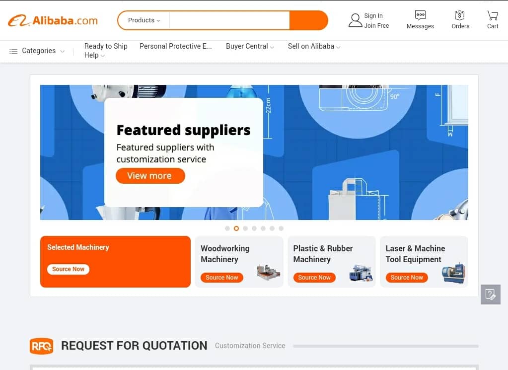508x370 pixels.
Task: Click the RFQ progress bar
Action: click(x=385, y=346)
